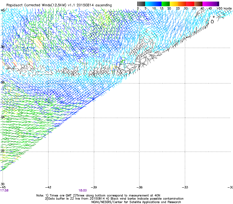Click the legend value label 40
Screen dimensions: 233x204
[x=202, y=8]
